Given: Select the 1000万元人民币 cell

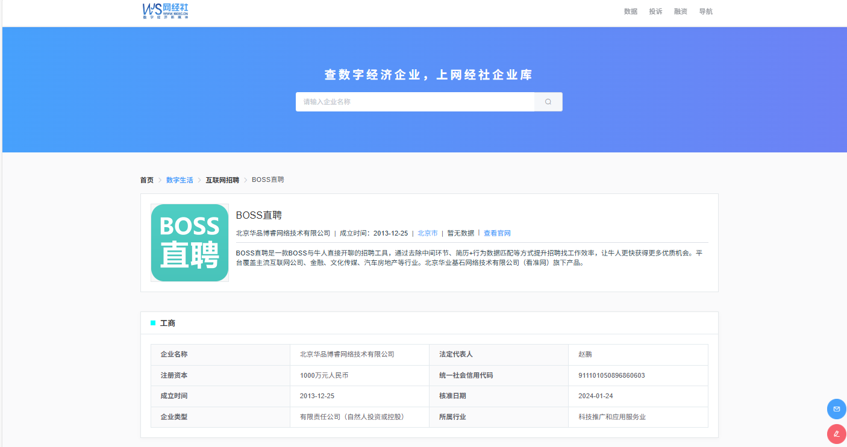Looking at the screenshot, I should coord(324,375).
